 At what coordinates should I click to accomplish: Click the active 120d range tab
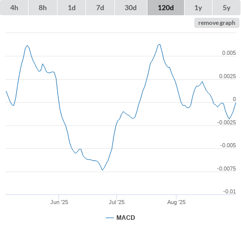pyautogui.click(x=166, y=8)
